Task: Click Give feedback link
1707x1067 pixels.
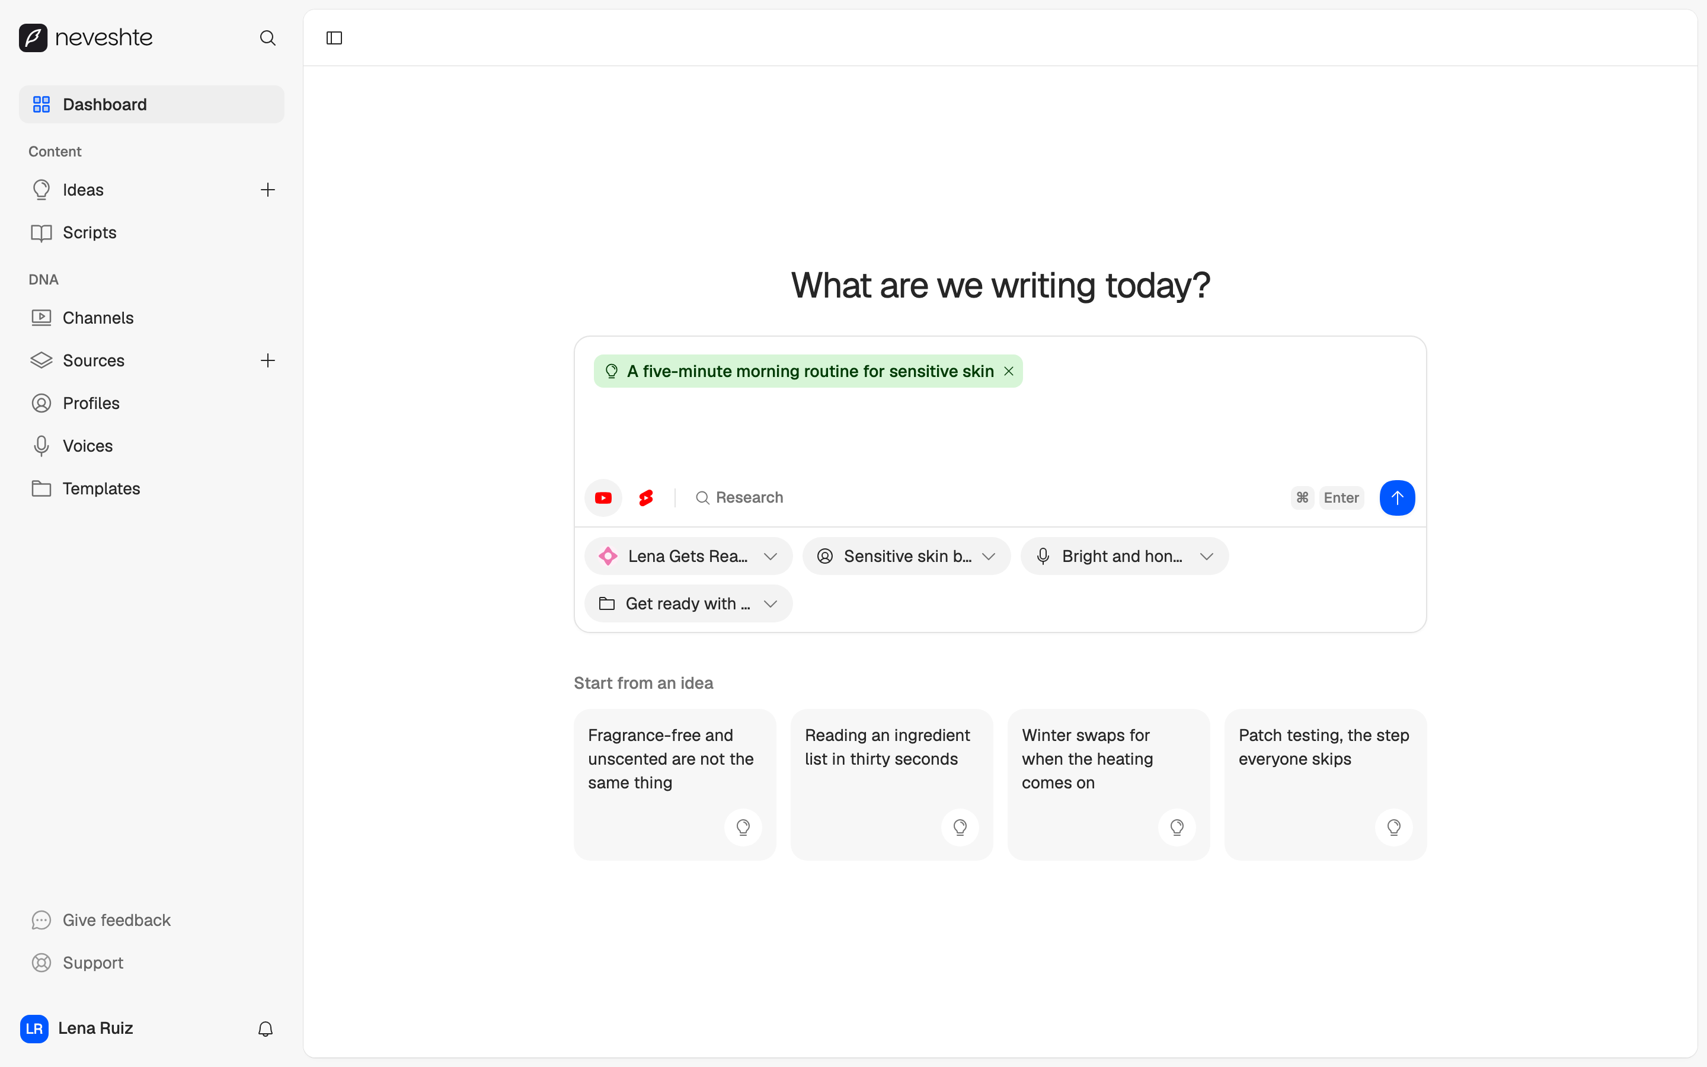Action: (x=101, y=920)
